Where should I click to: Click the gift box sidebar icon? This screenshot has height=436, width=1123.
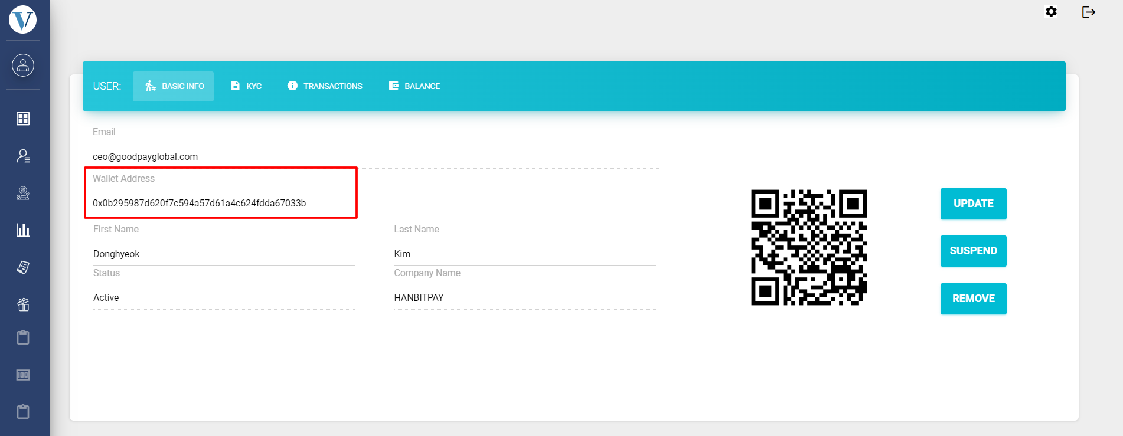click(x=23, y=304)
